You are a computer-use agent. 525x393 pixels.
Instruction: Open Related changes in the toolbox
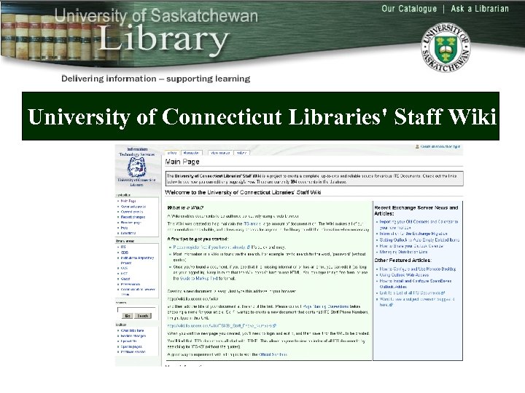pyautogui.click(x=133, y=336)
